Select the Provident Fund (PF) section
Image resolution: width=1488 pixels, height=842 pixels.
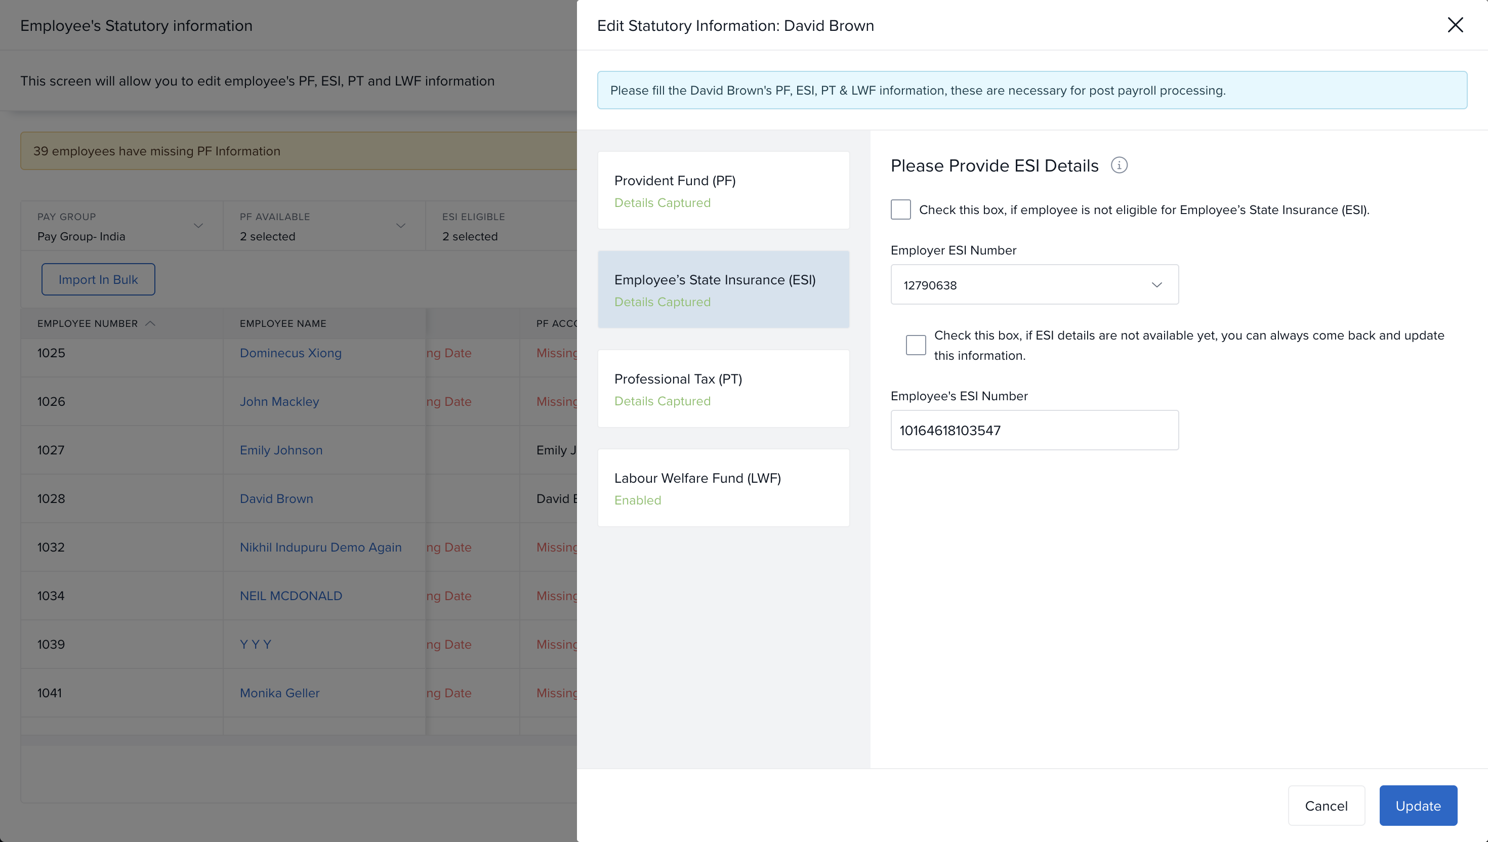coord(723,191)
